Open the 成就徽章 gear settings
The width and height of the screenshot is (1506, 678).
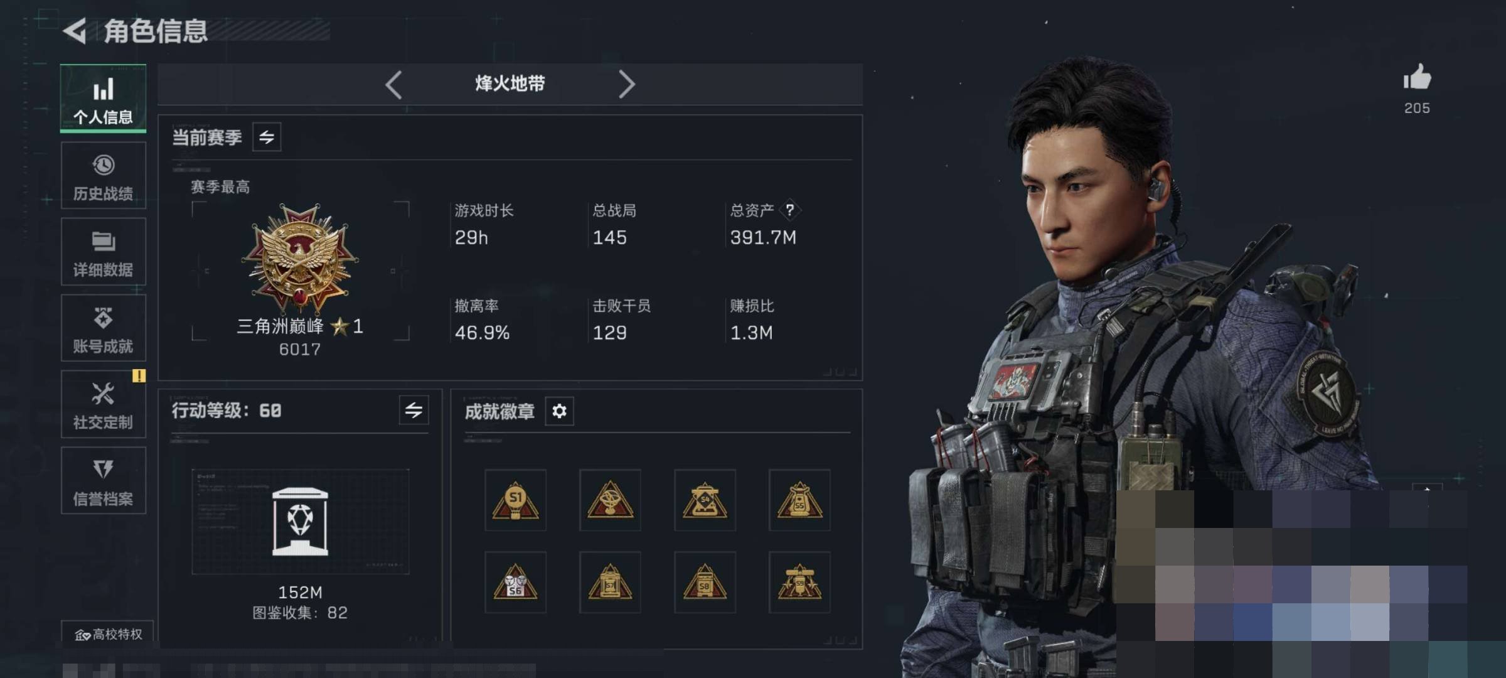coord(559,411)
